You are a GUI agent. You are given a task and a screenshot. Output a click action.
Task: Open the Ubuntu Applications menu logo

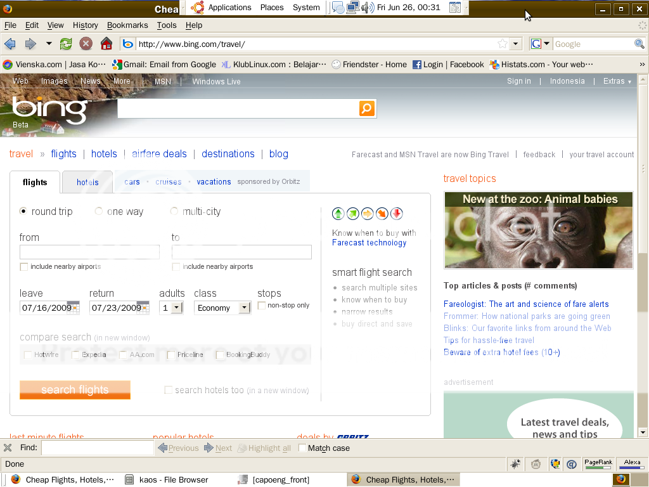(x=198, y=8)
